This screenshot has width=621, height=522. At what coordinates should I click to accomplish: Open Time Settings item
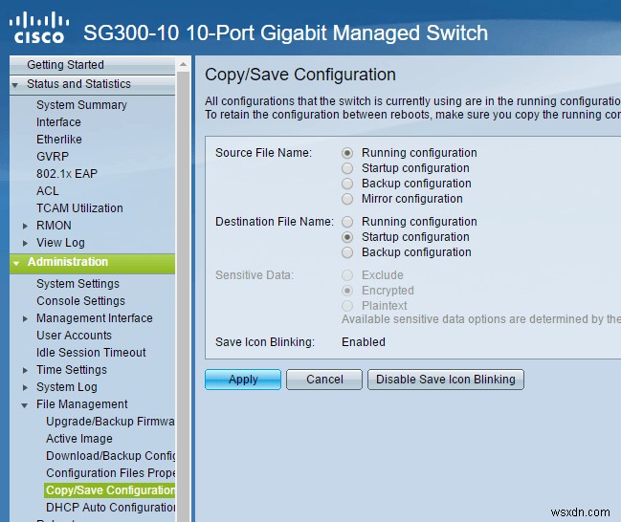(x=72, y=370)
